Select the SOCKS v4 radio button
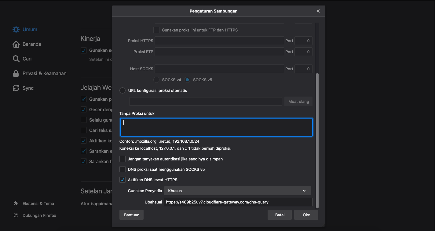This screenshot has height=231, width=435. click(x=156, y=80)
